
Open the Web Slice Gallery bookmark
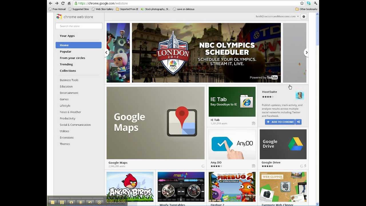pyautogui.click(x=102, y=9)
